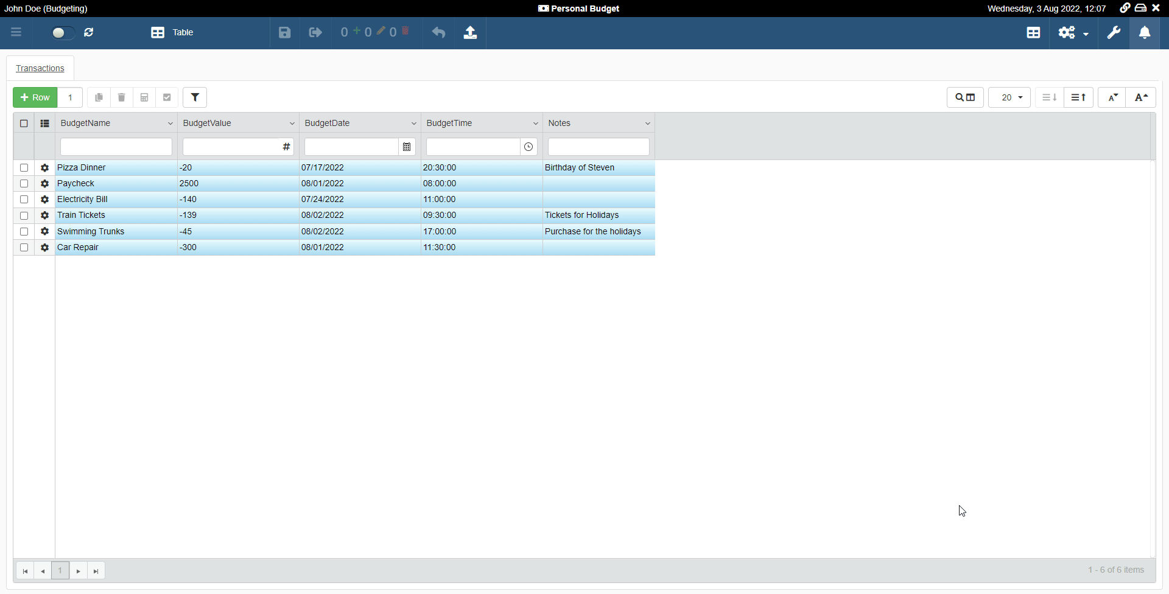1169x594 pixels.
Task: Click the trash delete rows icon
Action: (122, 97)
